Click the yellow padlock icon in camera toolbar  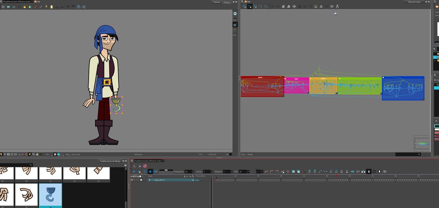(x=25, y=7)
